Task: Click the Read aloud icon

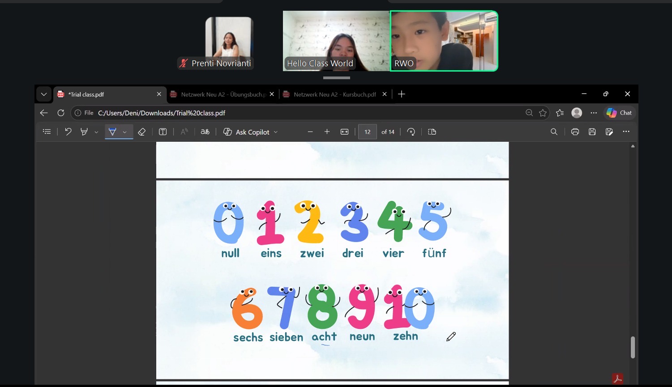Action: tap(184, 132)
